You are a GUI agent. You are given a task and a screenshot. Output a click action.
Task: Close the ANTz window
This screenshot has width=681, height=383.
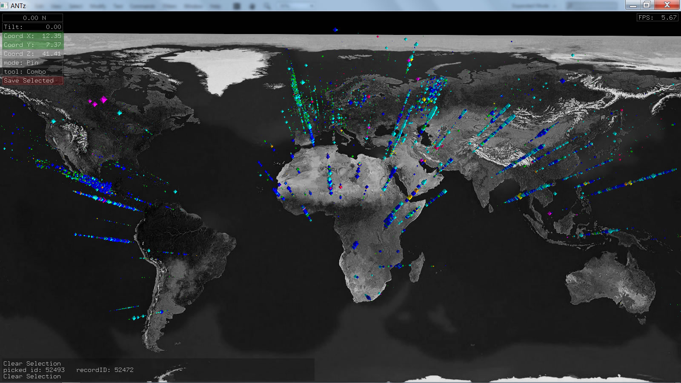tap(667, 5)
